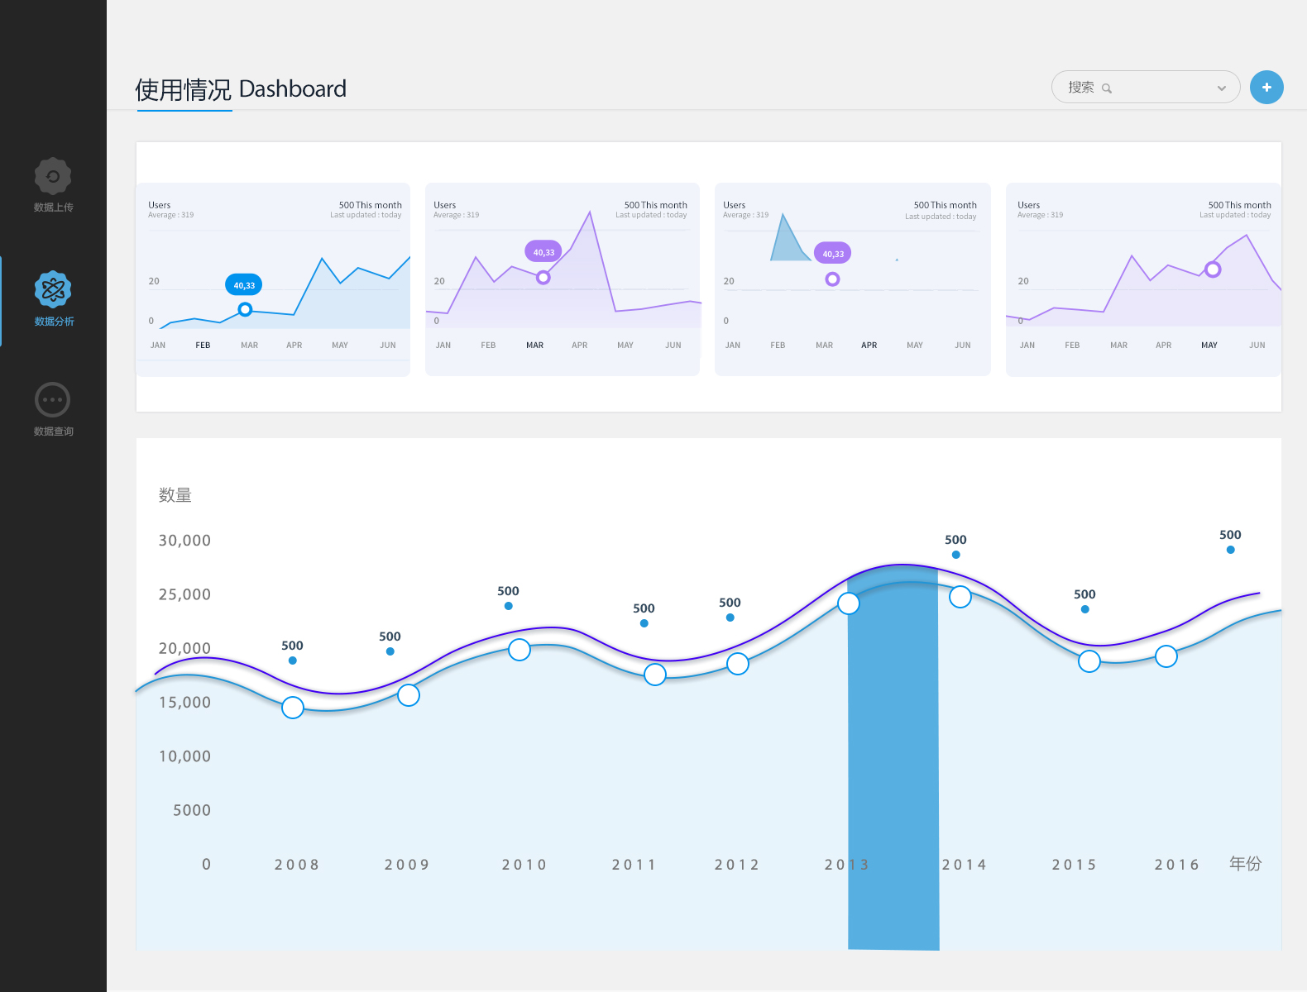Click the chart data point at 2013 bar edge
The width and height of the screenshot is (1307, 992).
tap(849, 603)
